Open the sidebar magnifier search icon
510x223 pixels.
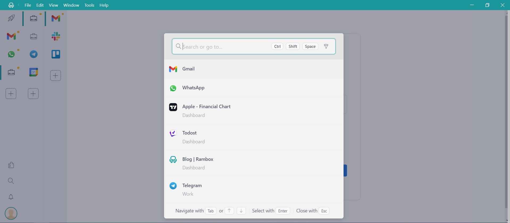tap(11, 181)
